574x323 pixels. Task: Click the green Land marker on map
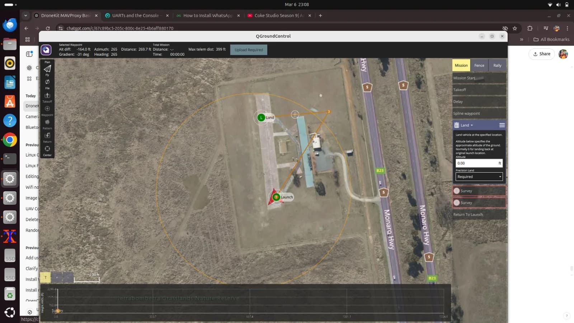[261, 117]
